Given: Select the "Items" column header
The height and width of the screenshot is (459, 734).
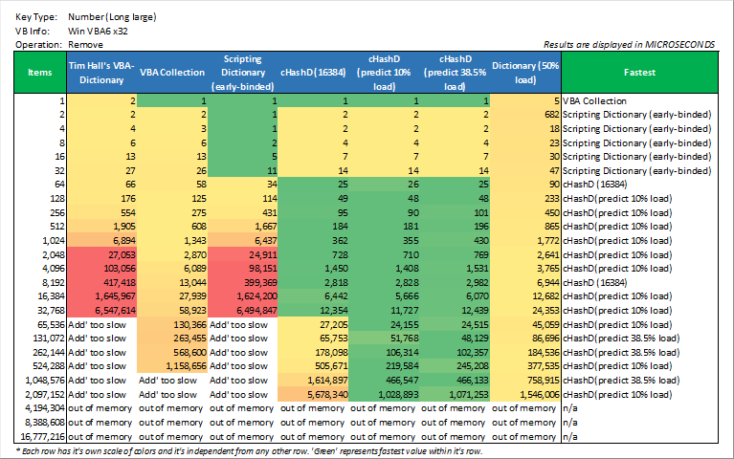Looking at the screenshot, I should click(39, 72).
